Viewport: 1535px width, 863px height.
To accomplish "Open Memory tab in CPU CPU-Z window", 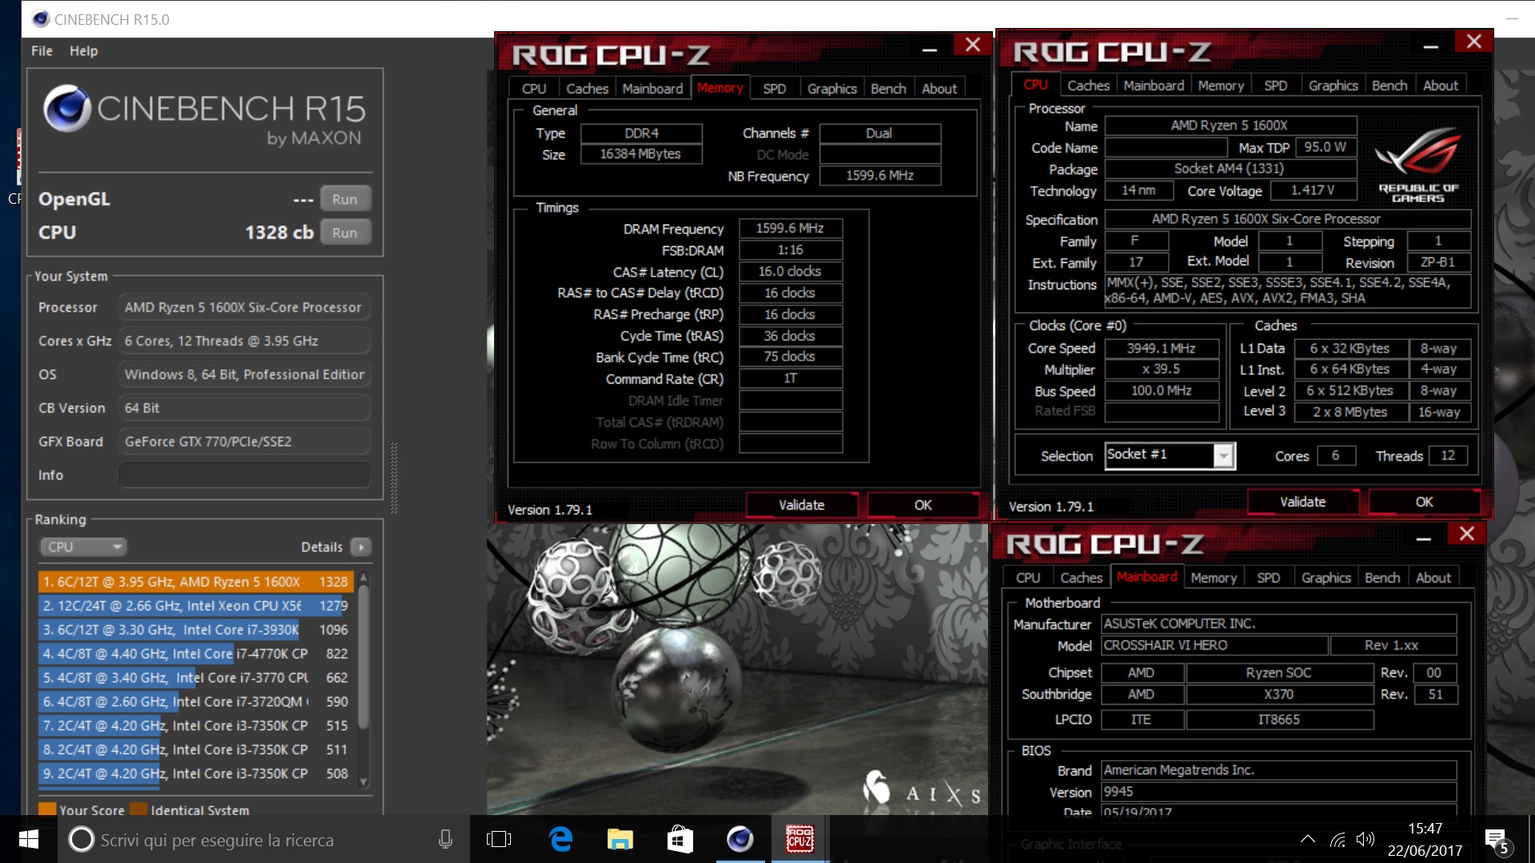I will tap(1221, 86).
